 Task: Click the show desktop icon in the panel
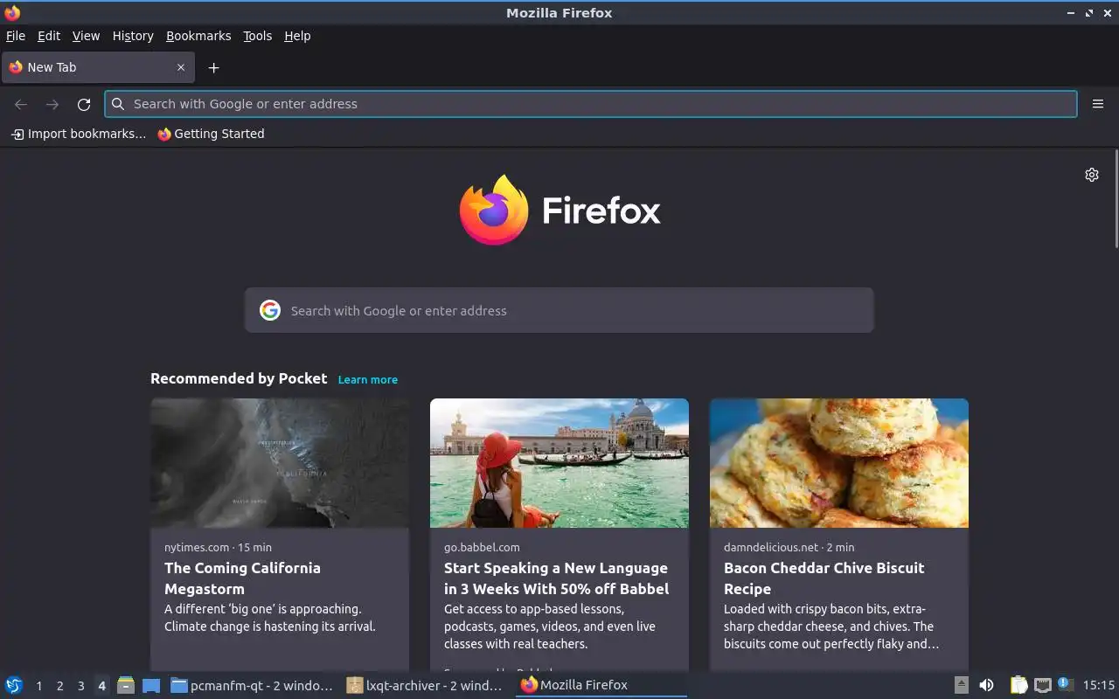pos(151,685)
